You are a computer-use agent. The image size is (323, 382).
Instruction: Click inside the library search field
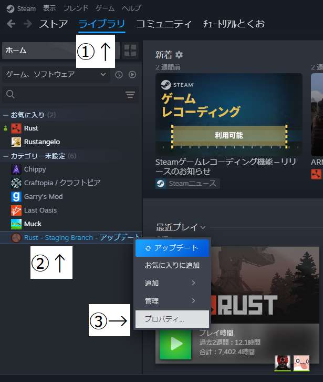(x=70, y=94)
